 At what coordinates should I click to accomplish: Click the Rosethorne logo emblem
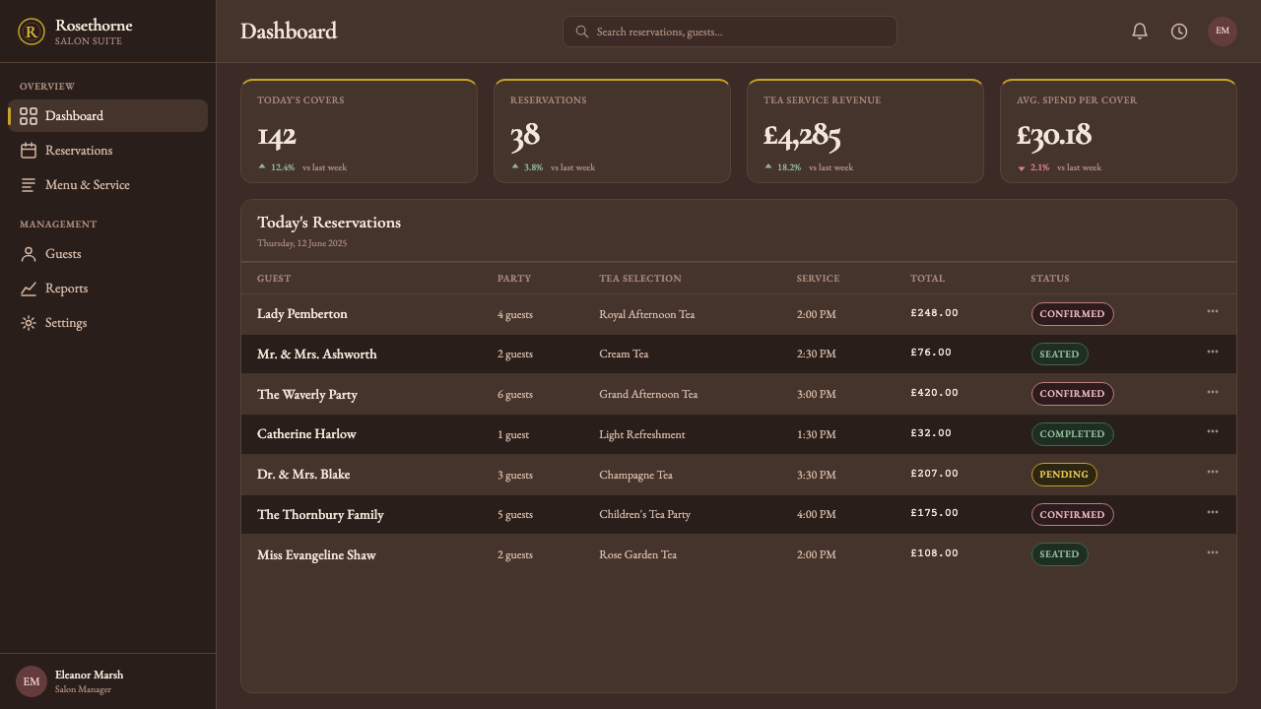pyautogui.click(x=32, y=32)
